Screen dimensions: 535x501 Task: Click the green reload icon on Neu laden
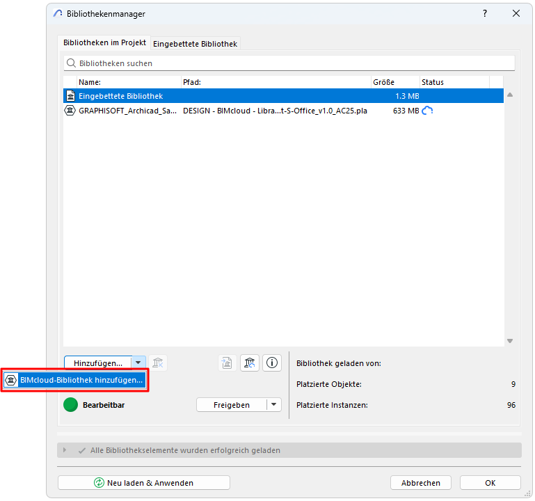click(99, 483)
